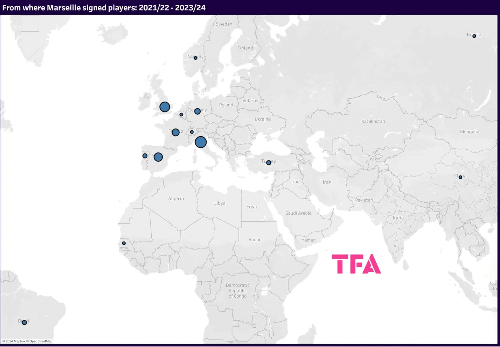Click the pink TFA logo
Screen dimensions: 500x347
click(x=356, y=264)
